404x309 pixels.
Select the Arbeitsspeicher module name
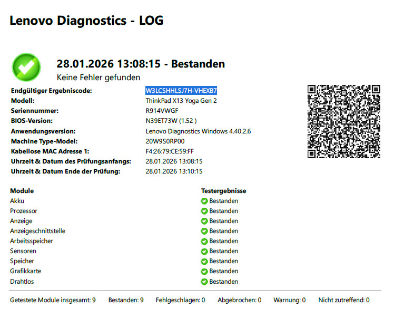click(x=32, y=241)
